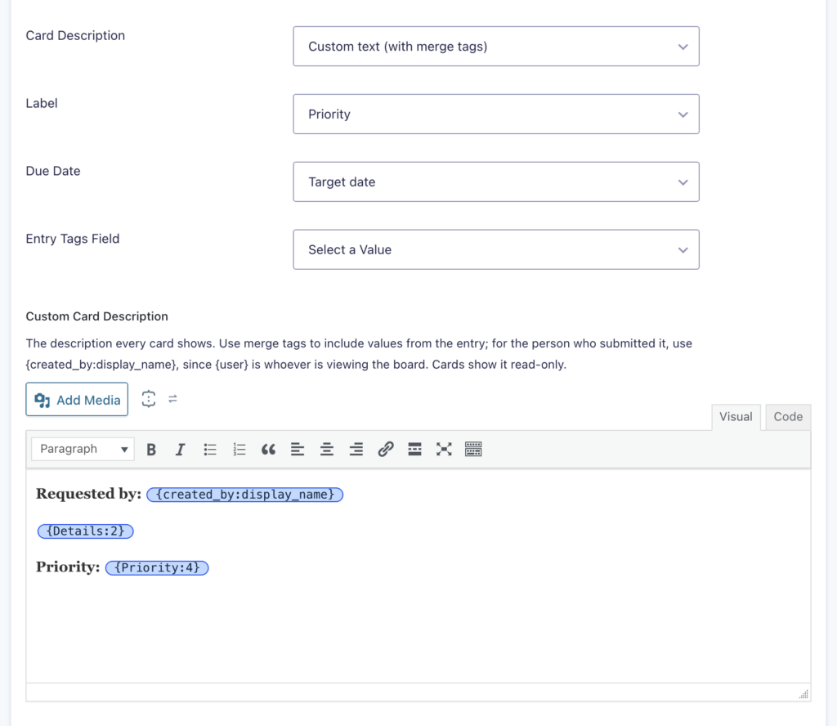Grab the editor resize handle
The image size is (837, 726).
pos(803,694)
